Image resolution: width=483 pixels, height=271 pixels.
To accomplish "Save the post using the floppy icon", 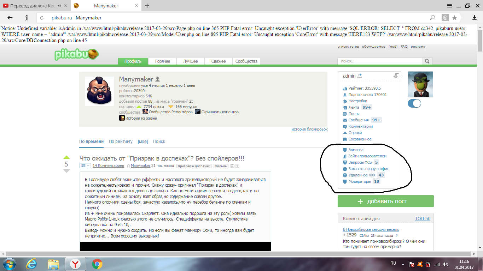I will [x=232, y=166].
